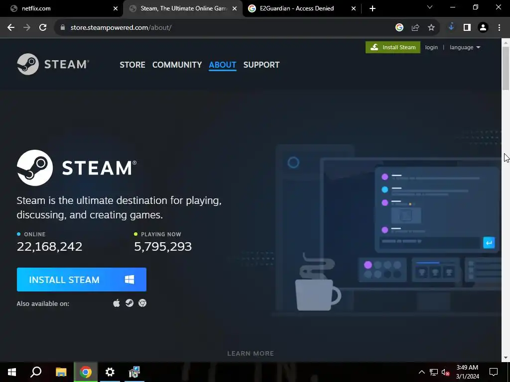Click the large Steam logo in hero
Viewport: 510px width, 382px height.
[77, 168]
